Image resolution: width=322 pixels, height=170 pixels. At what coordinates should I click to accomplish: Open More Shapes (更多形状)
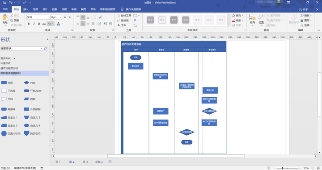8,58
